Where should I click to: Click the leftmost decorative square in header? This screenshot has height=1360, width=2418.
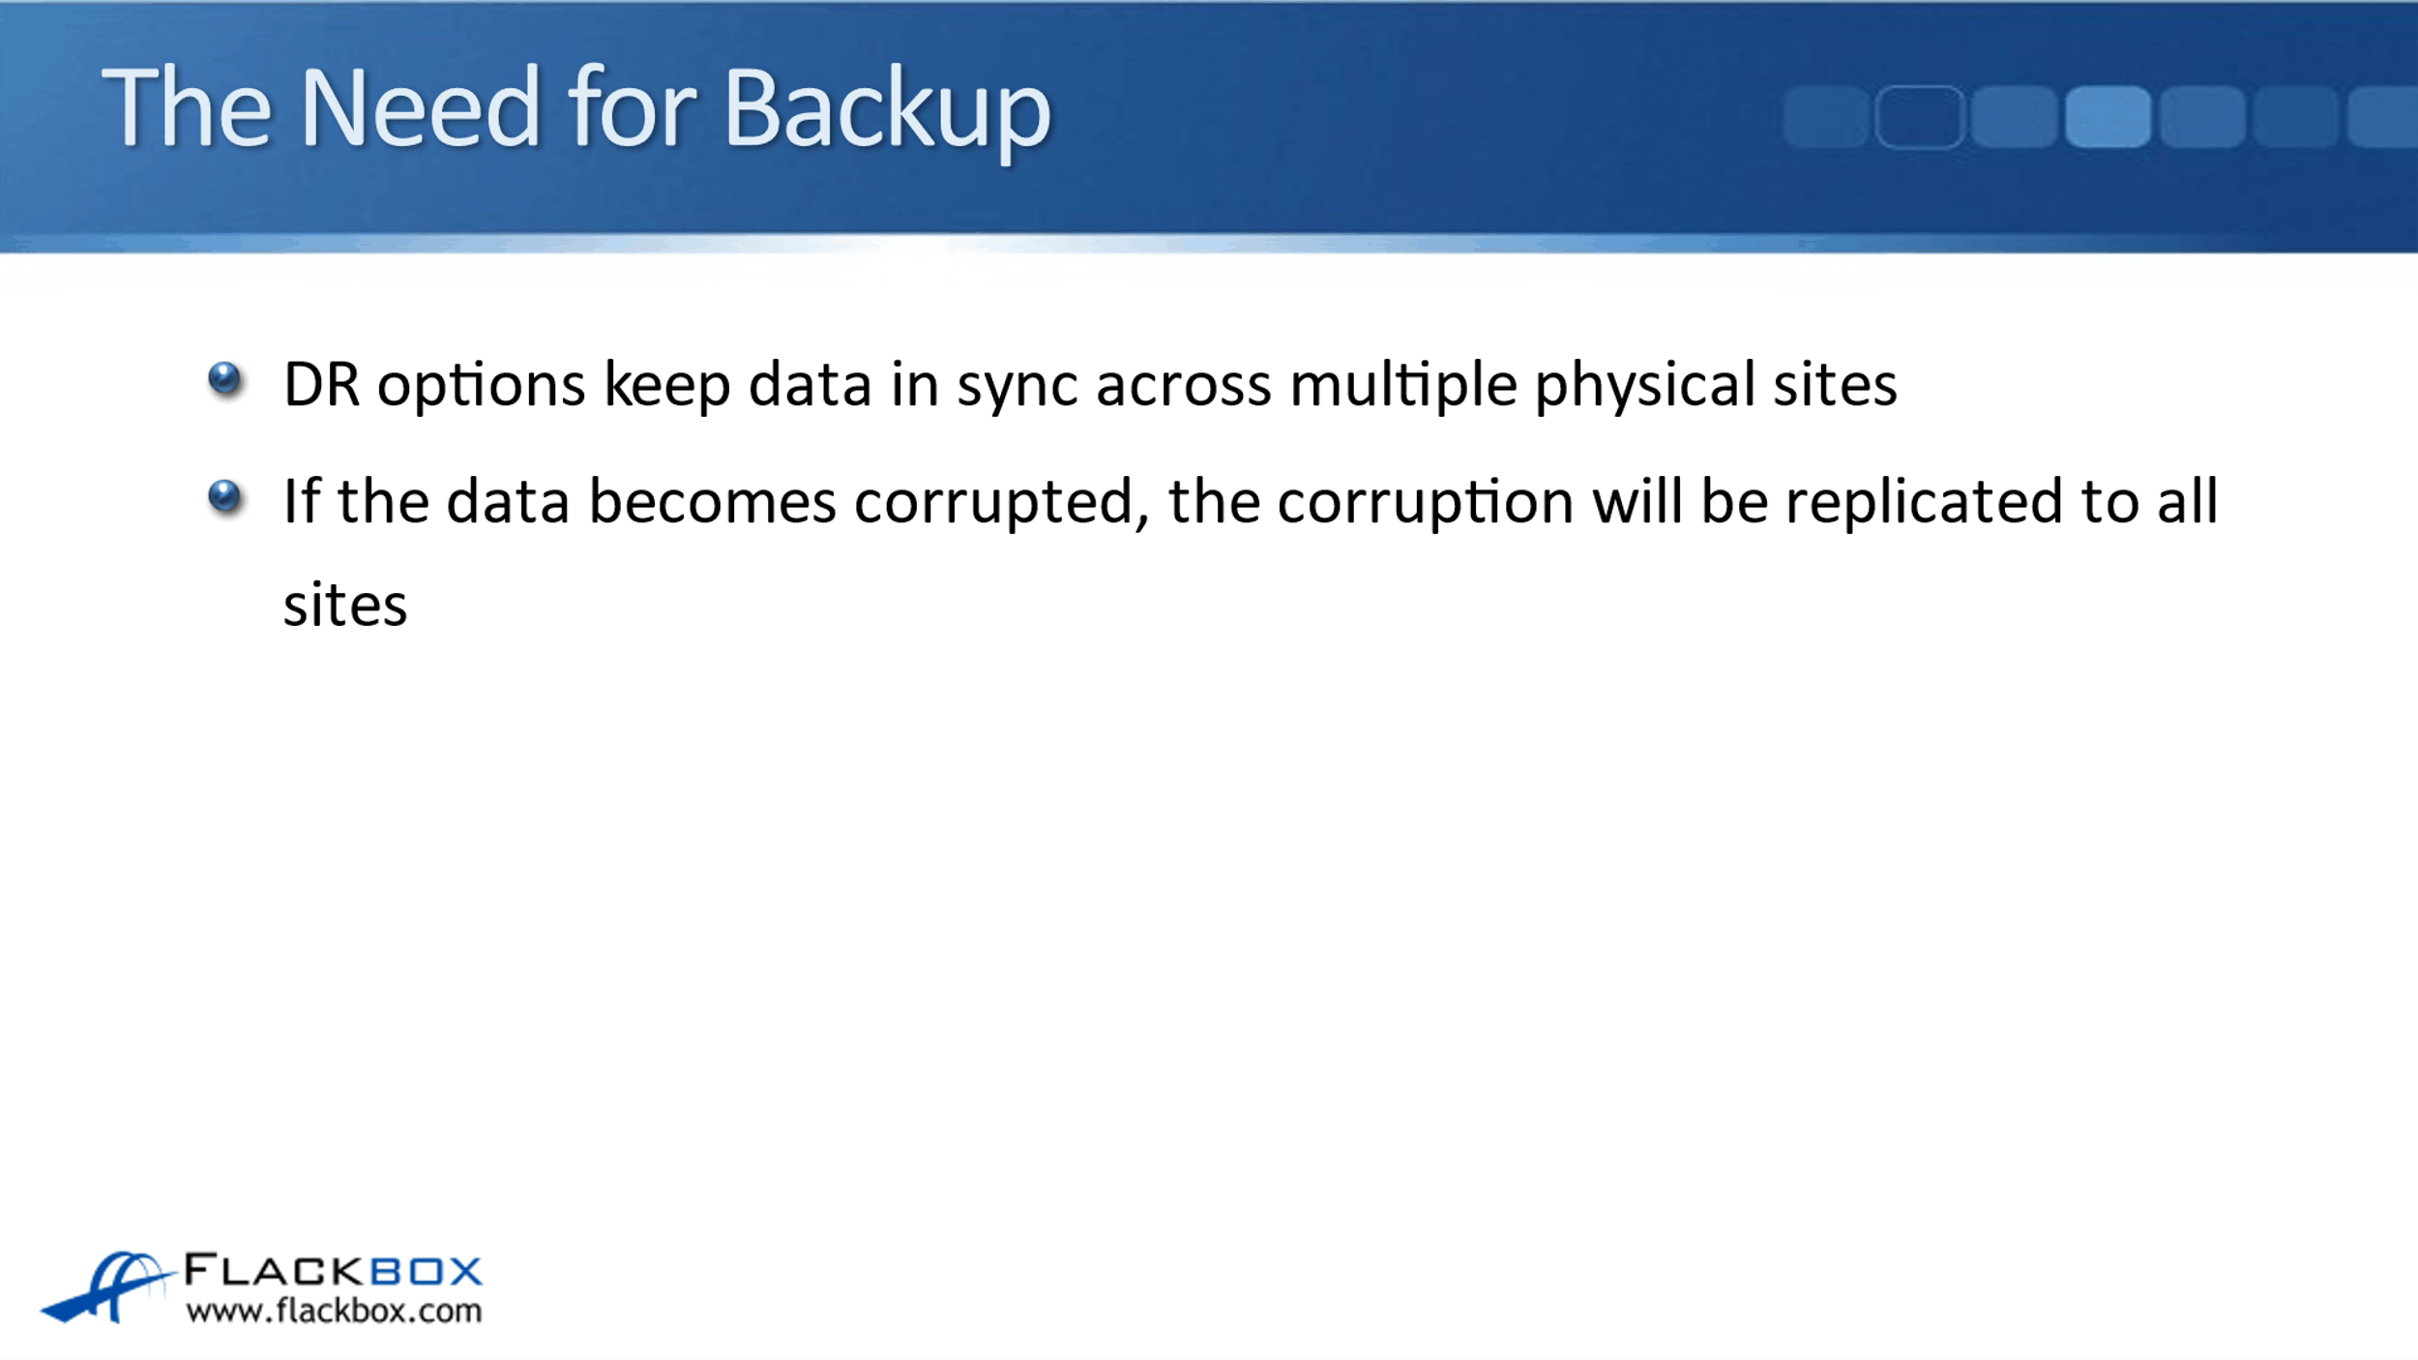click(1825, 118)
